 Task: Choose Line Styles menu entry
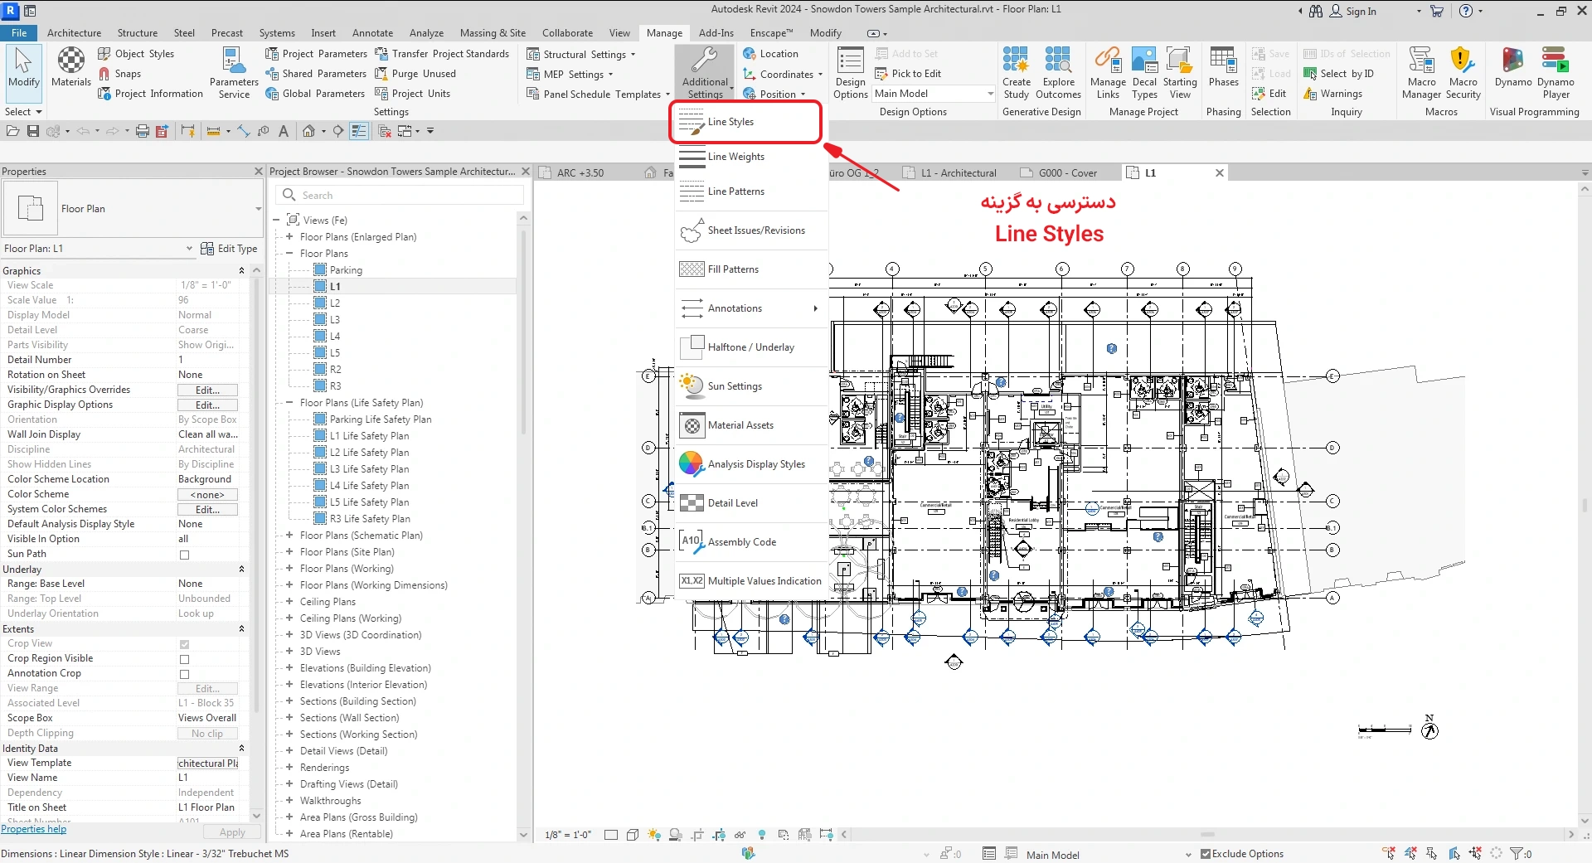click(730, 122)
